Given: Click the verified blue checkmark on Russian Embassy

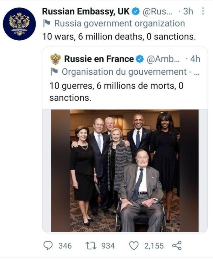Looking at the screenshot, I should (x=135, y=11).
